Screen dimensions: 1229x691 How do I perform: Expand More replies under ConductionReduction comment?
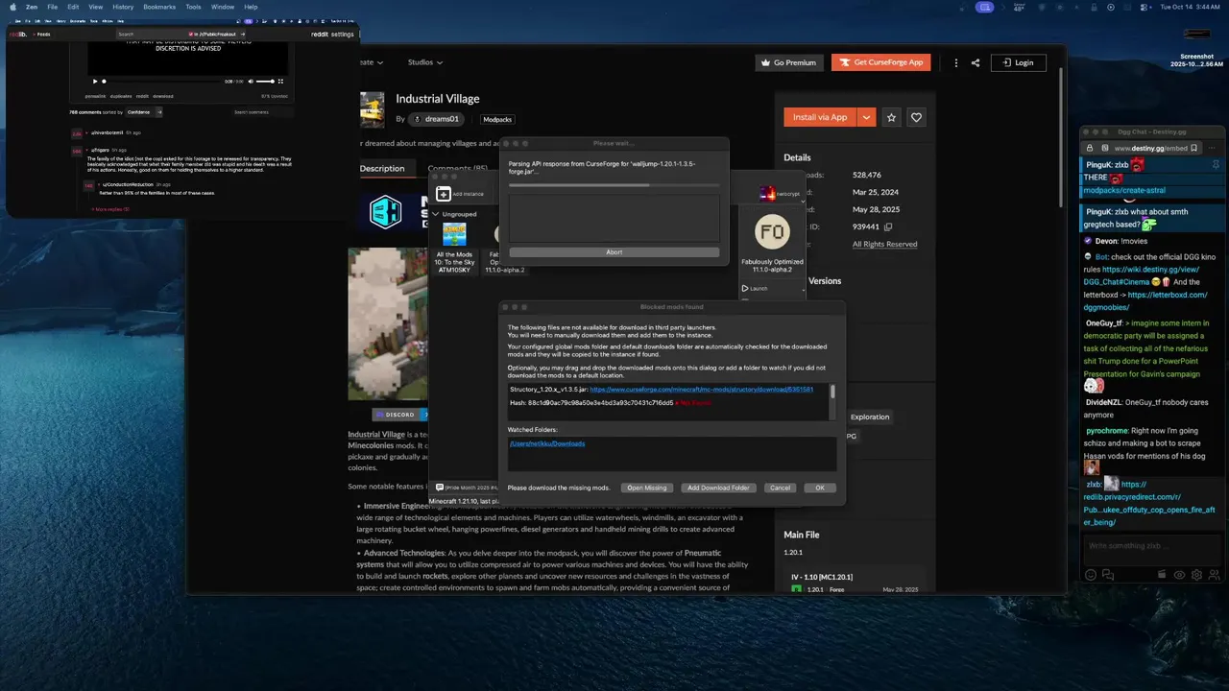tap(110, 208)
